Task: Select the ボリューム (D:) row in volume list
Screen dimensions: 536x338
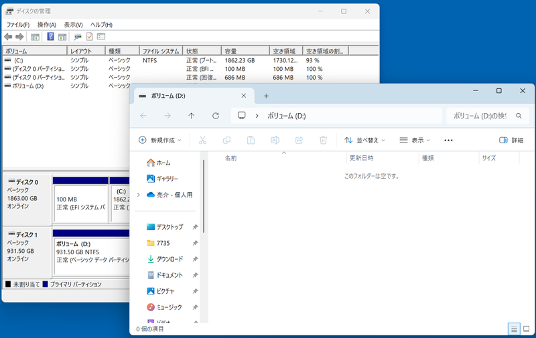Action: (66, 86)
